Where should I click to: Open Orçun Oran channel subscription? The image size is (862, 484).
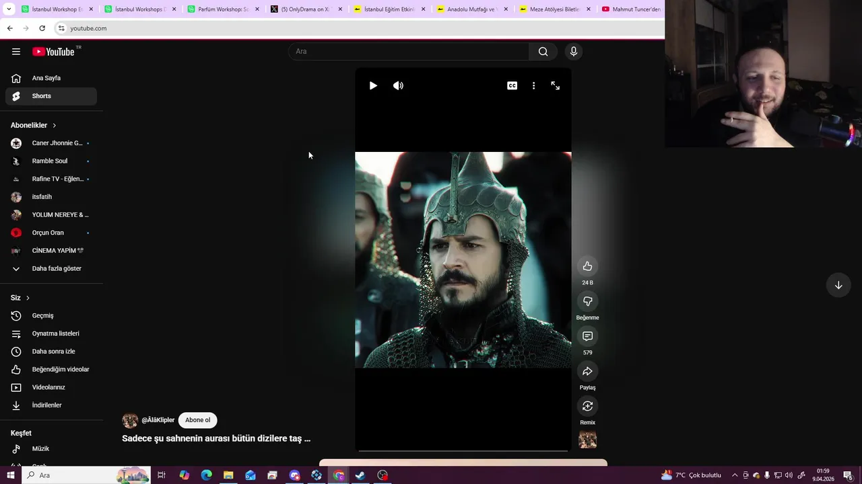click(x=51, y=233)
